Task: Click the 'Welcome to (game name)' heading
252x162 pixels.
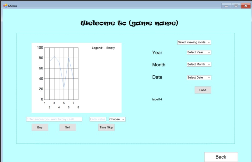Action: tap(129, 23)
